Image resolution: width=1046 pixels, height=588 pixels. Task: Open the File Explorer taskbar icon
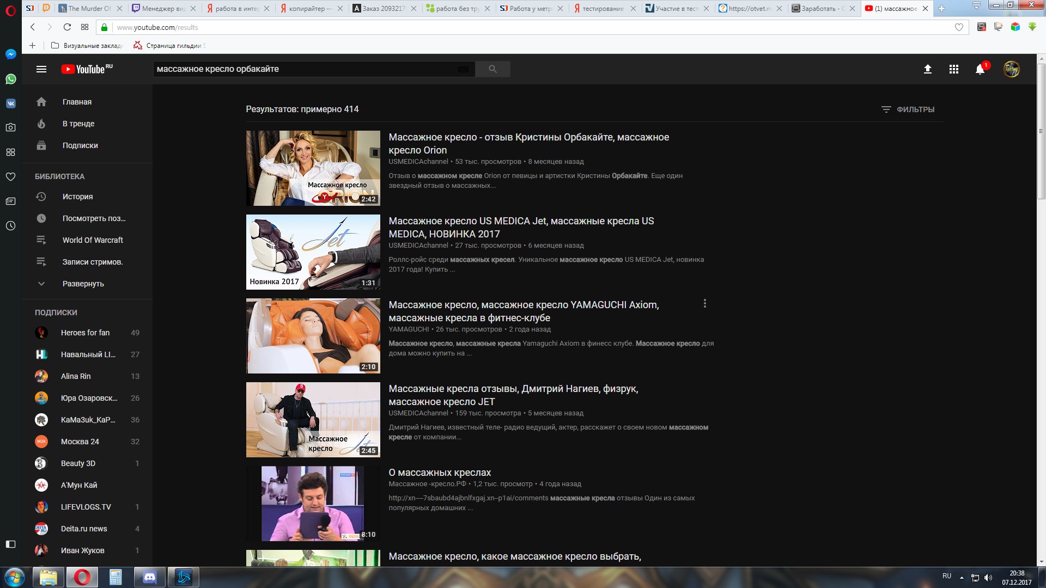pyautogui.click(x=48, y=577)
